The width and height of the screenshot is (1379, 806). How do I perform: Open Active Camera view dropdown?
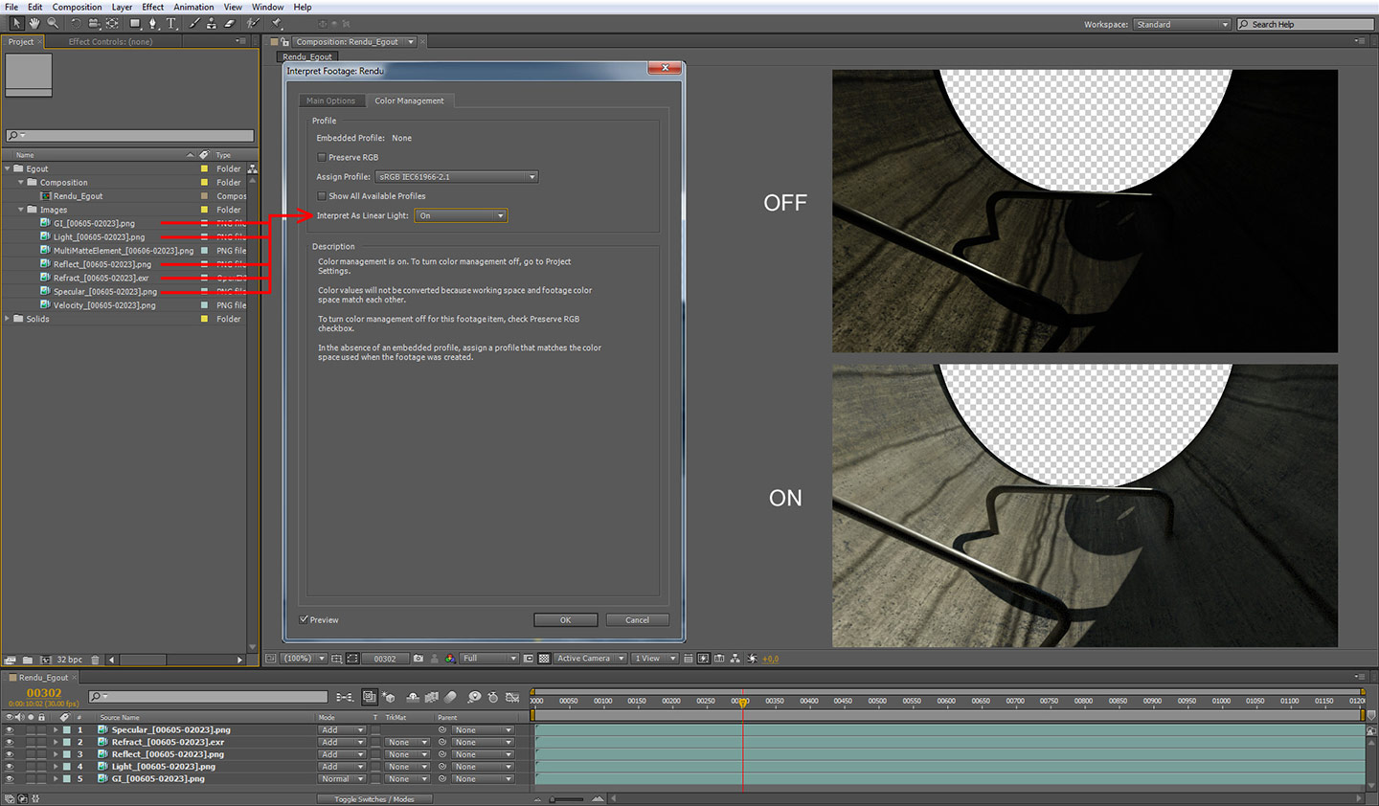pyautogui.click(x=591, y=659)
